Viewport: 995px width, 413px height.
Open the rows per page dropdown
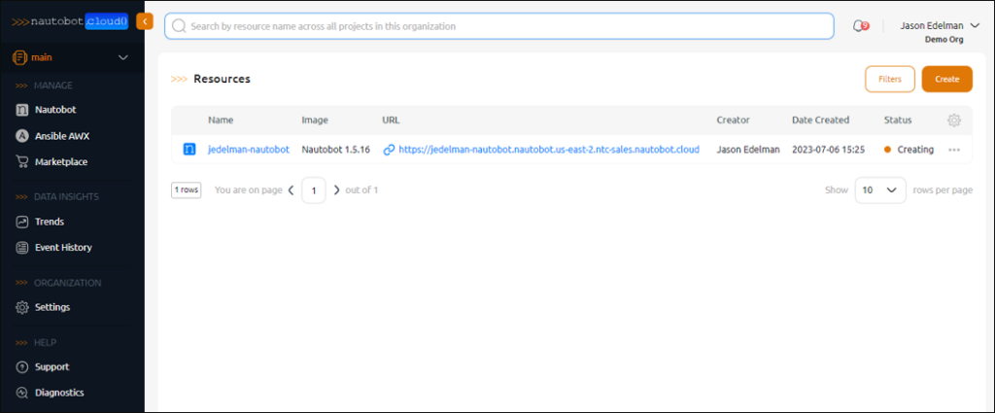880,189
